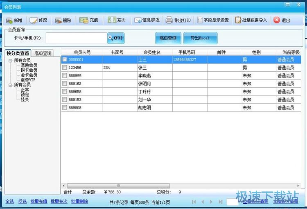Click the 卡面号 column header
The height and width of the screenshot is (209, 307).
(x=117, y=52)
